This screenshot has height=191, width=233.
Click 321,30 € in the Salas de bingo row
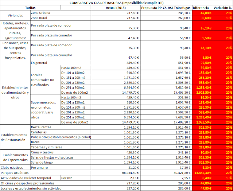(202, 162)
